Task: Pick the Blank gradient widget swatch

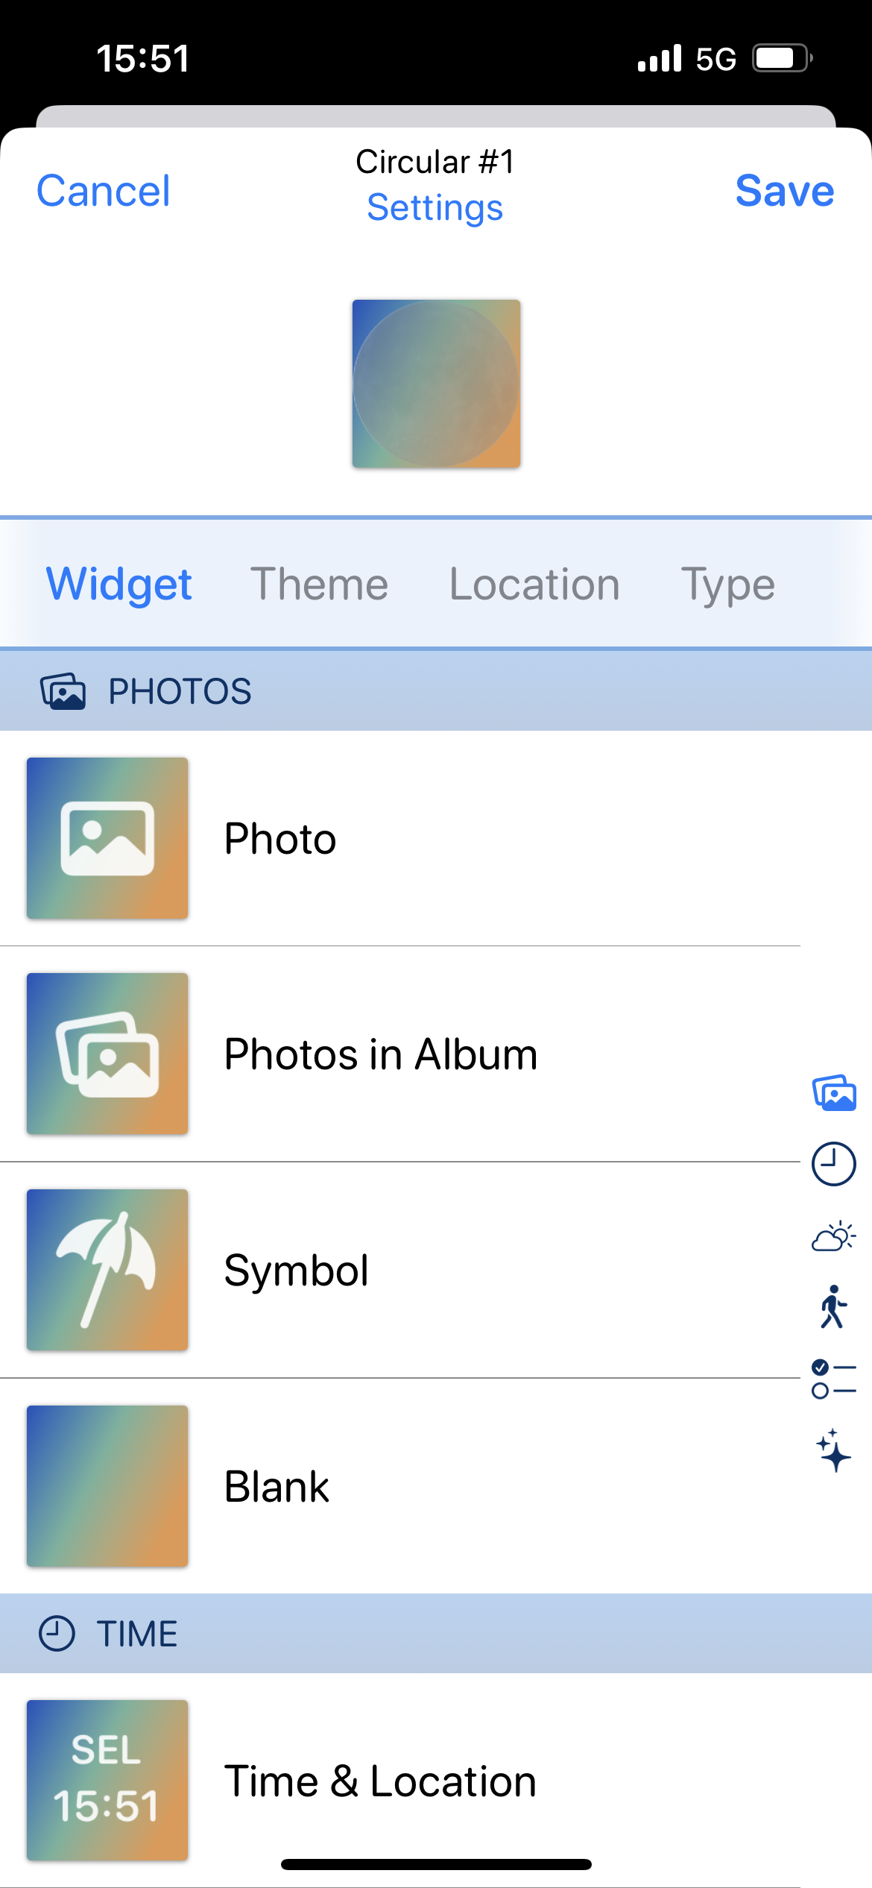Action: pyautogui.click(x=107, y=1486)
